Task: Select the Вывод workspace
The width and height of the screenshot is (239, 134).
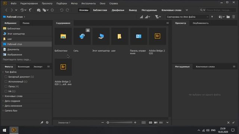Action: click(x=133, y=10)
